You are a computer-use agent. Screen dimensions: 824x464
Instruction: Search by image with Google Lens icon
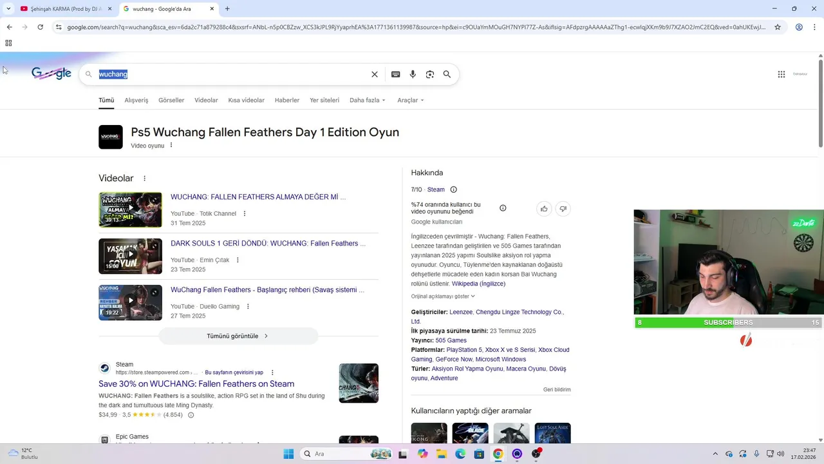(x=430, y=74)
